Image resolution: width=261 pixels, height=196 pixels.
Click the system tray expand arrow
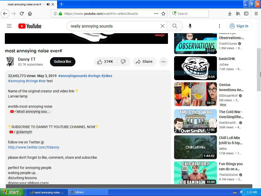click(x=242, y=192)
